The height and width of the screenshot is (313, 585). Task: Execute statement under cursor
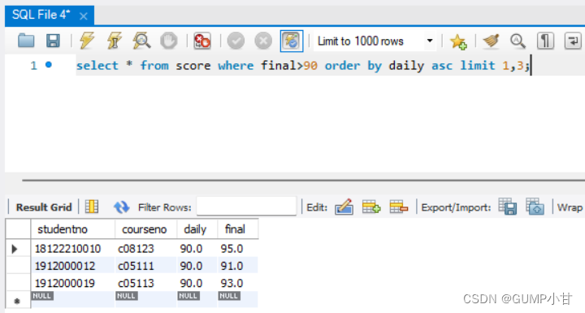click(x=115, y=41)
